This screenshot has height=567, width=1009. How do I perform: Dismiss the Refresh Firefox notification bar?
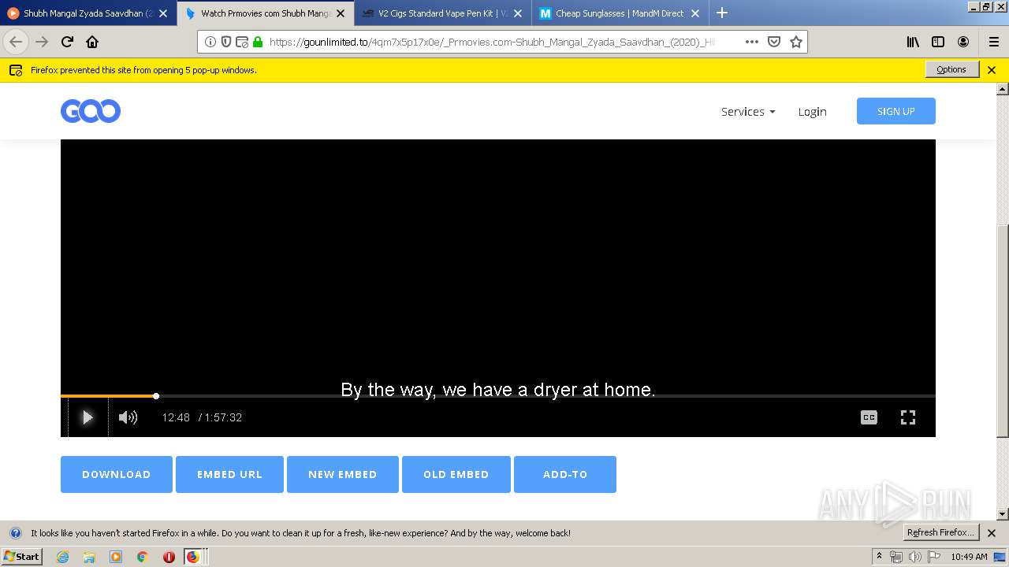(x=992, y=533)
